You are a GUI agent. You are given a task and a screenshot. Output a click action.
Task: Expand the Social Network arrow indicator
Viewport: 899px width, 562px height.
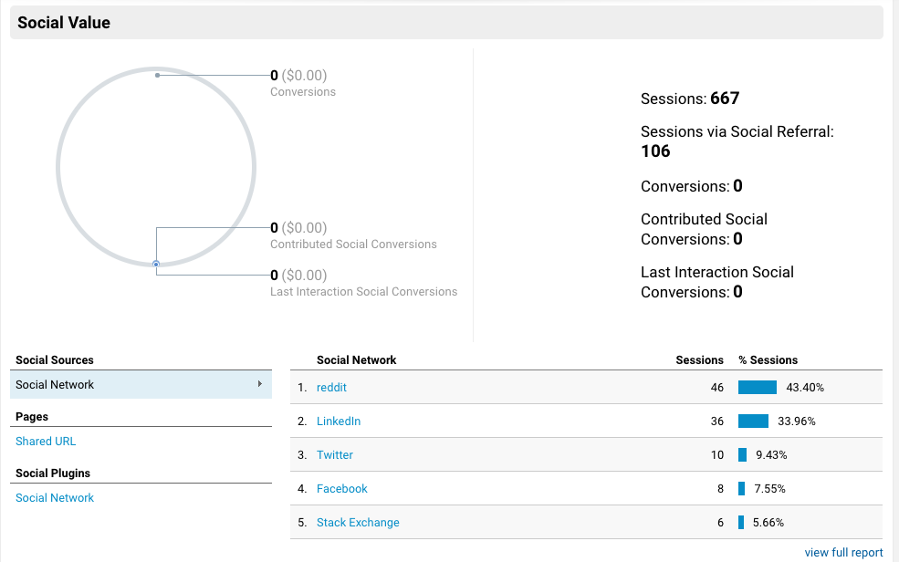[260, 384]
